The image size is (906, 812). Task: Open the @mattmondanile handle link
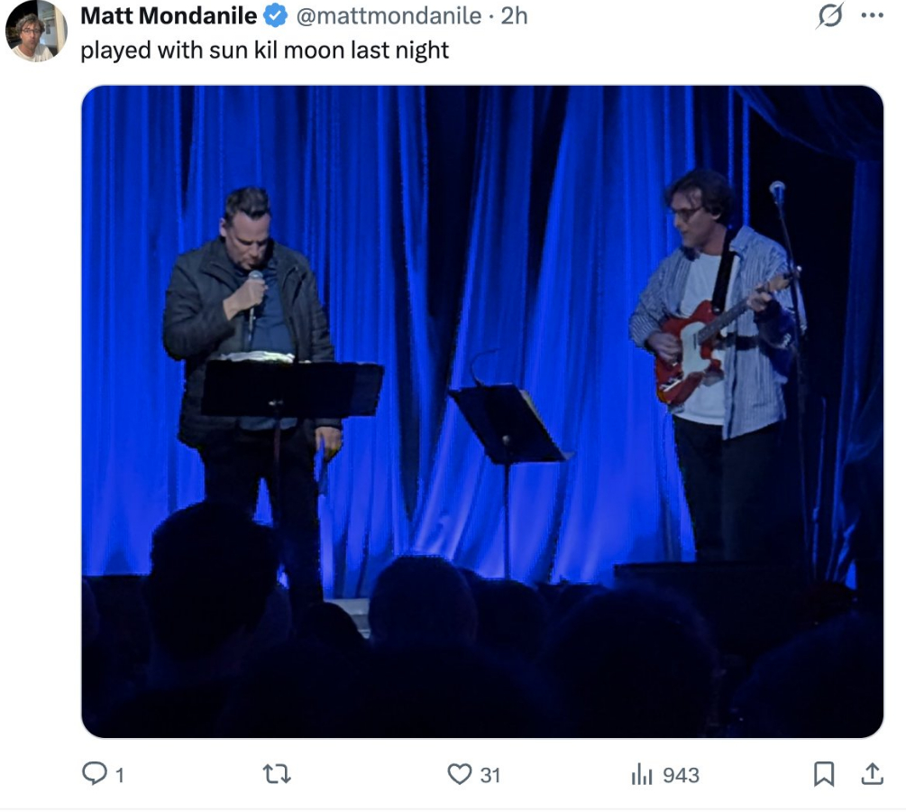point(388,16)
